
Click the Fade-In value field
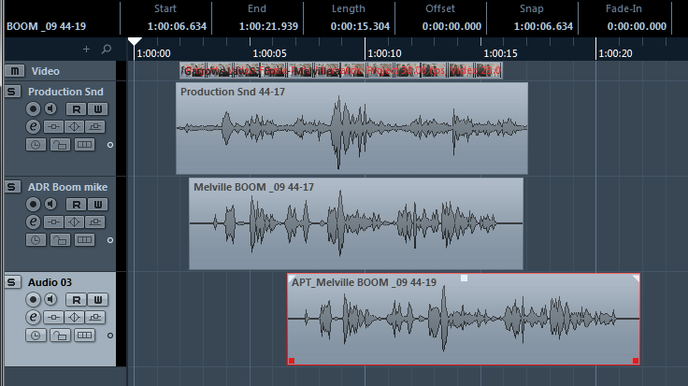[636, 26]
